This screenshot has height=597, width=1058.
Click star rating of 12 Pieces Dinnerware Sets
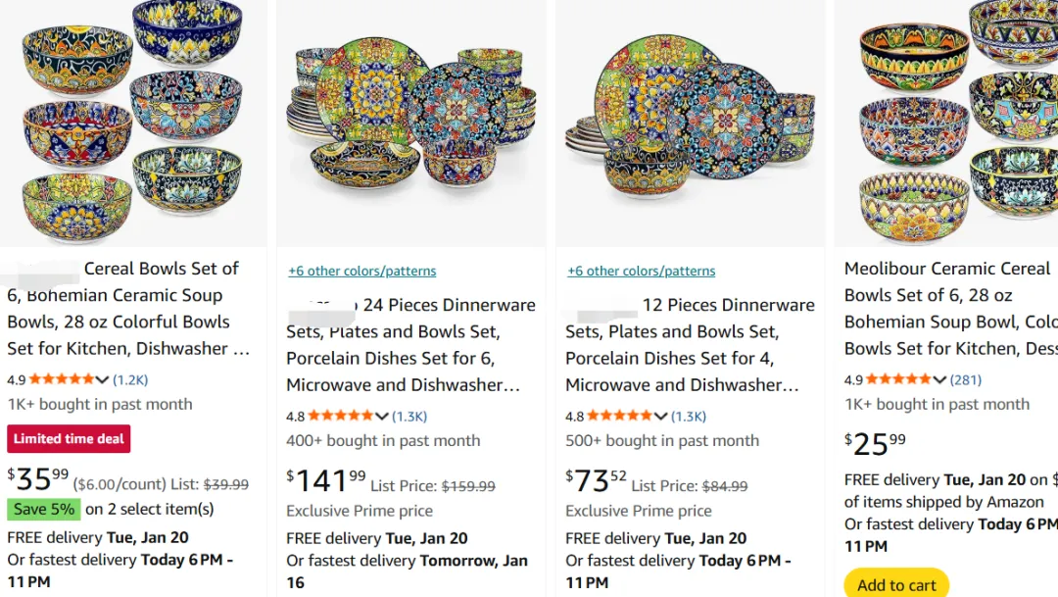(x=619, y=417)
